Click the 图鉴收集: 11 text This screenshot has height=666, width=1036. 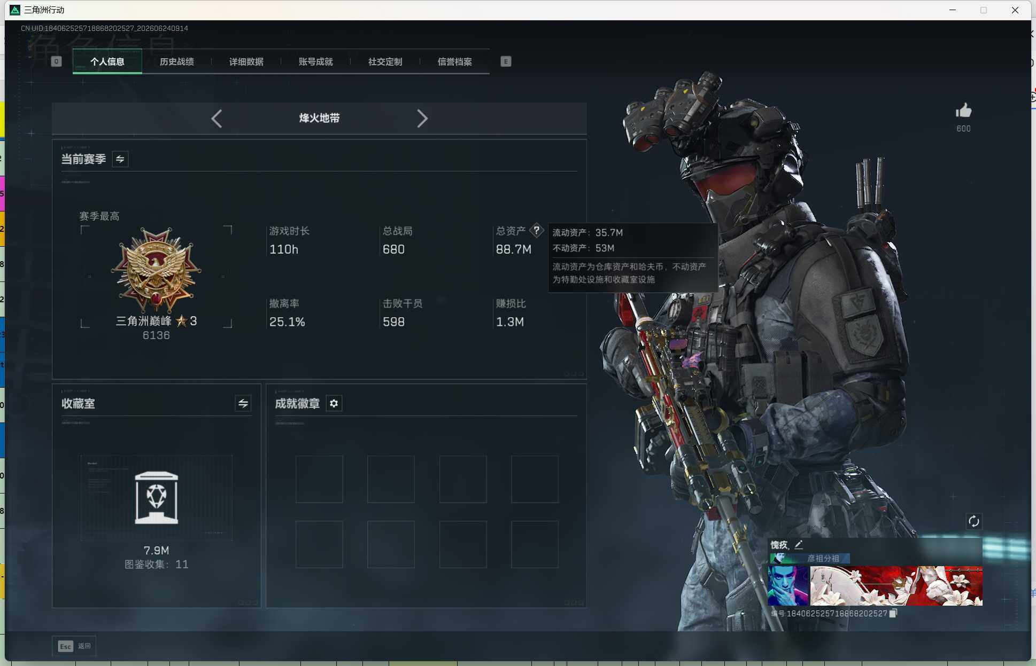156,565
